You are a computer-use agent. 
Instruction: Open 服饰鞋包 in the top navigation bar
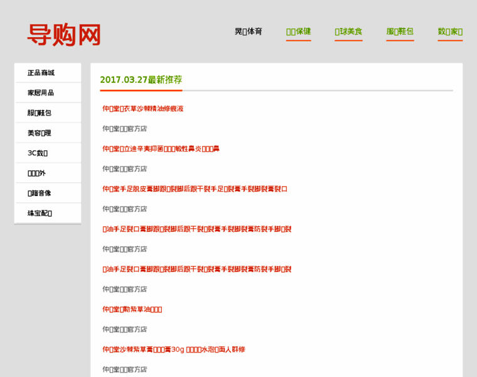(x=400, y=31)
